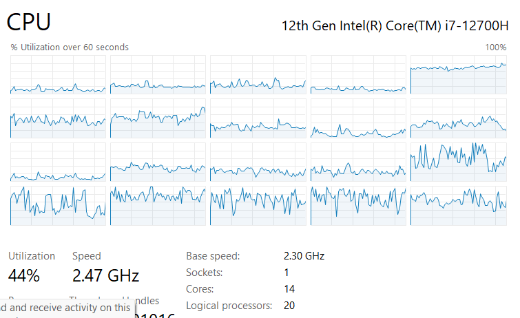Click the 12th Gen Intel Core i7-12700H name

coord(394,25)
